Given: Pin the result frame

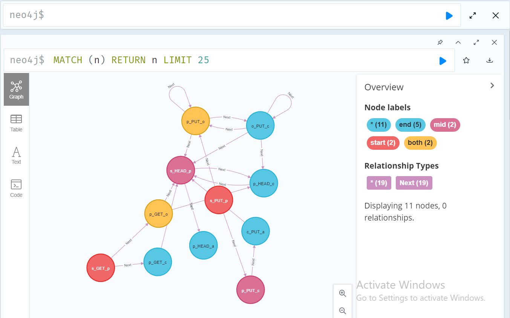Looking at the screenshot, I should click(x=440, y=43).
